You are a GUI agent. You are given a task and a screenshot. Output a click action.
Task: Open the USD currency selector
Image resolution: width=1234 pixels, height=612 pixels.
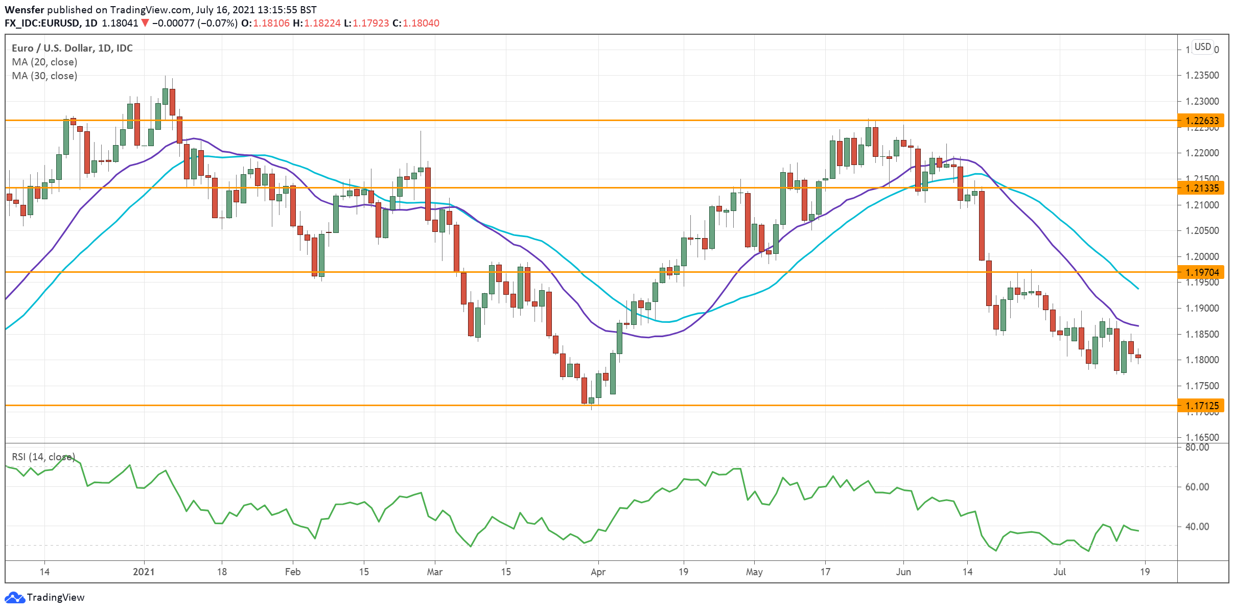coord(1202,46)
